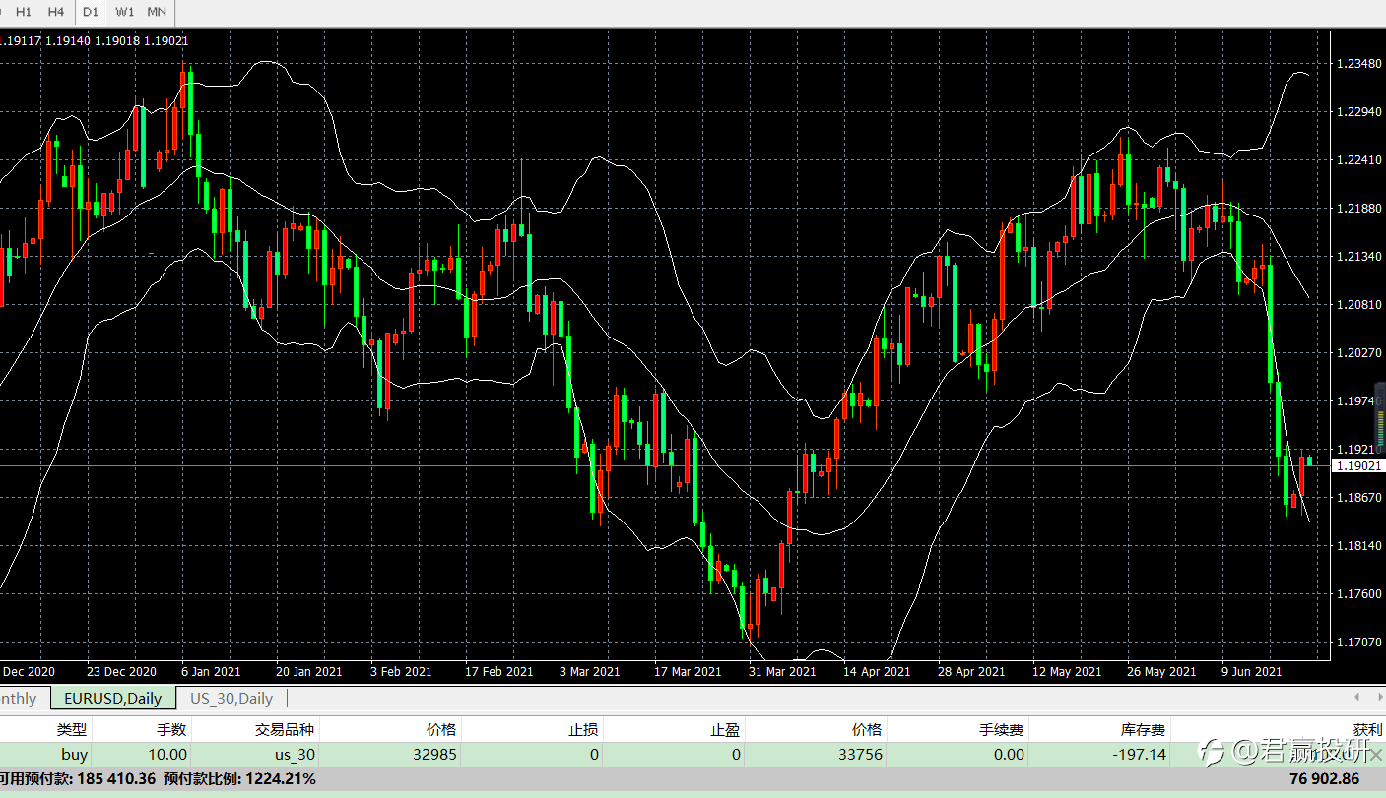Image resolution: width=1386 pixels, height=798 pixels.
Task: Sort orders by the 止损 column header
Action: coord(583,730)
